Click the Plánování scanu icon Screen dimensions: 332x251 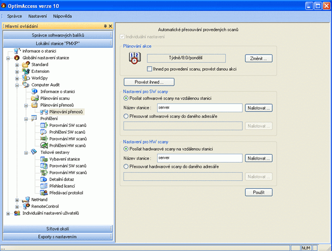pyautogui.click(x=35, y=98)
